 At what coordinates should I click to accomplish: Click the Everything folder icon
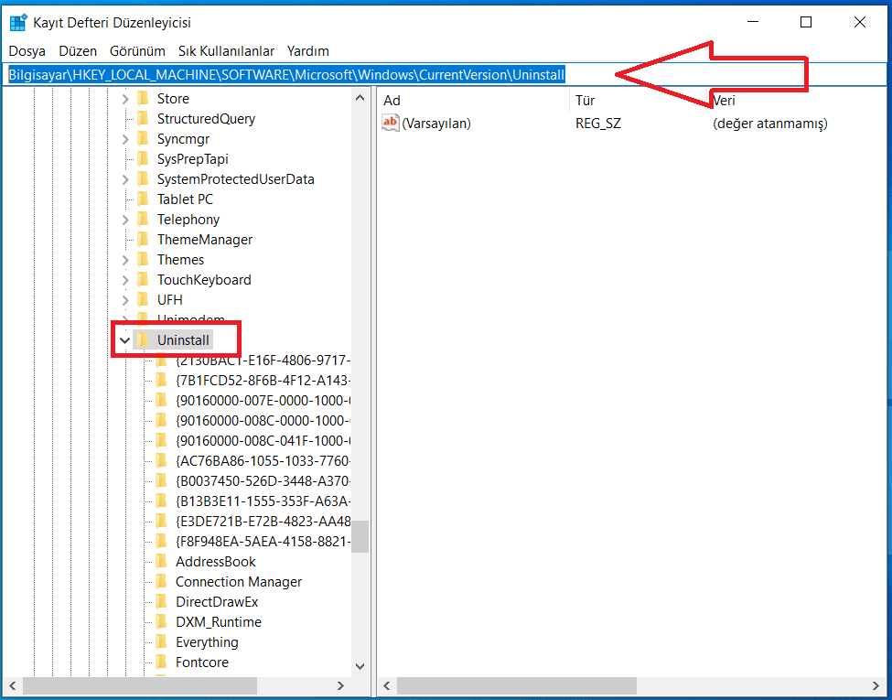(162, 642)
